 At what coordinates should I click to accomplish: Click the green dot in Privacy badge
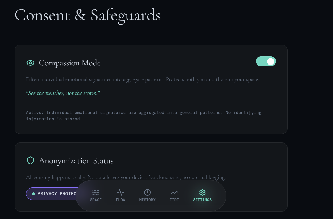tap(33, 194)
